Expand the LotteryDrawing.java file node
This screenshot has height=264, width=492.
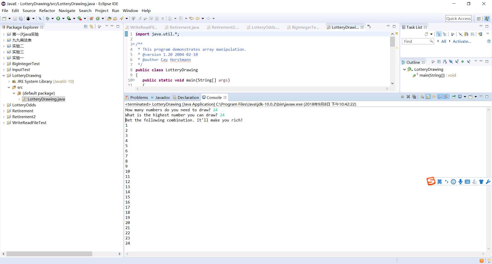[19, 99]
